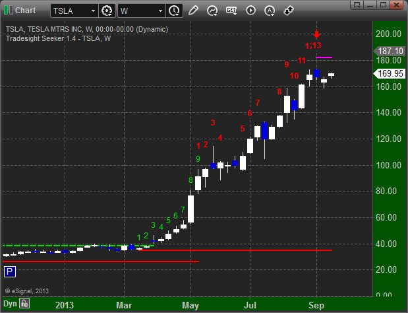Viewport: 408px width, 313px height.
Task: Open the alerts 'A' circle icon
Action: [x=270, y=11]
